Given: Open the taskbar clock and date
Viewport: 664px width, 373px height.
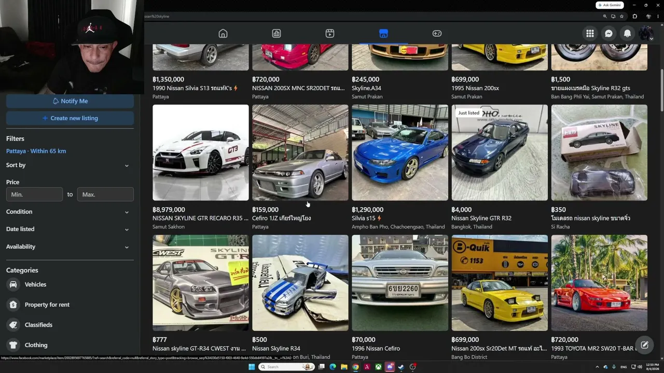Looking at the screenshot, I should [x=652, y=367].
